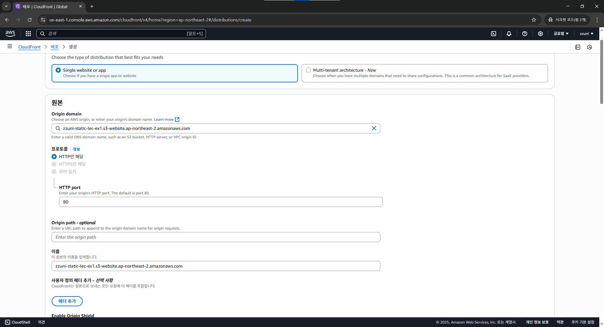The image size is (604, 327).
Task: Open the Learn more link for origin
Action: coord(166,119)
